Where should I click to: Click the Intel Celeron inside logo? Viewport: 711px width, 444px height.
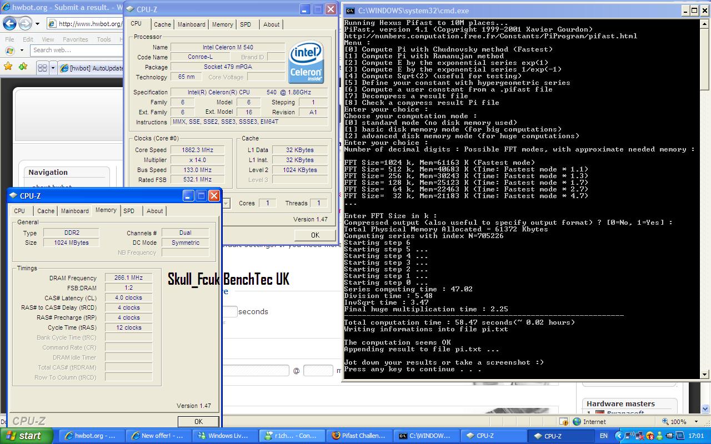[x=306, y=63]
